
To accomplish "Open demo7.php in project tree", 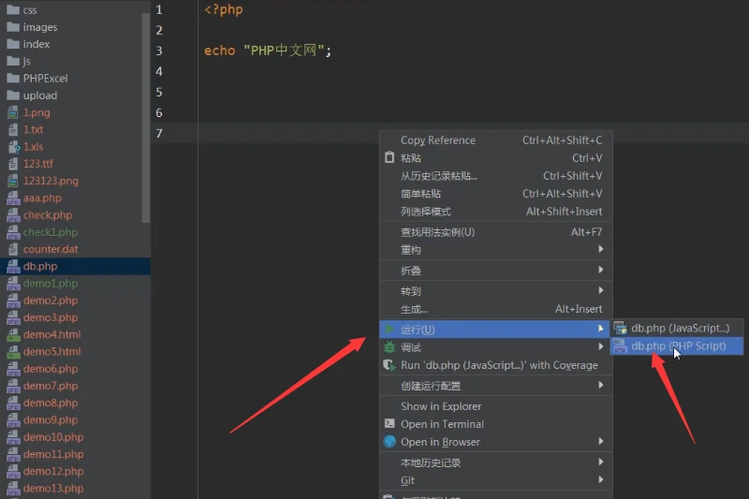I will coord(51,386).
